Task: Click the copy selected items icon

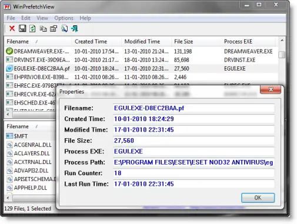Action: click(43, 29)
